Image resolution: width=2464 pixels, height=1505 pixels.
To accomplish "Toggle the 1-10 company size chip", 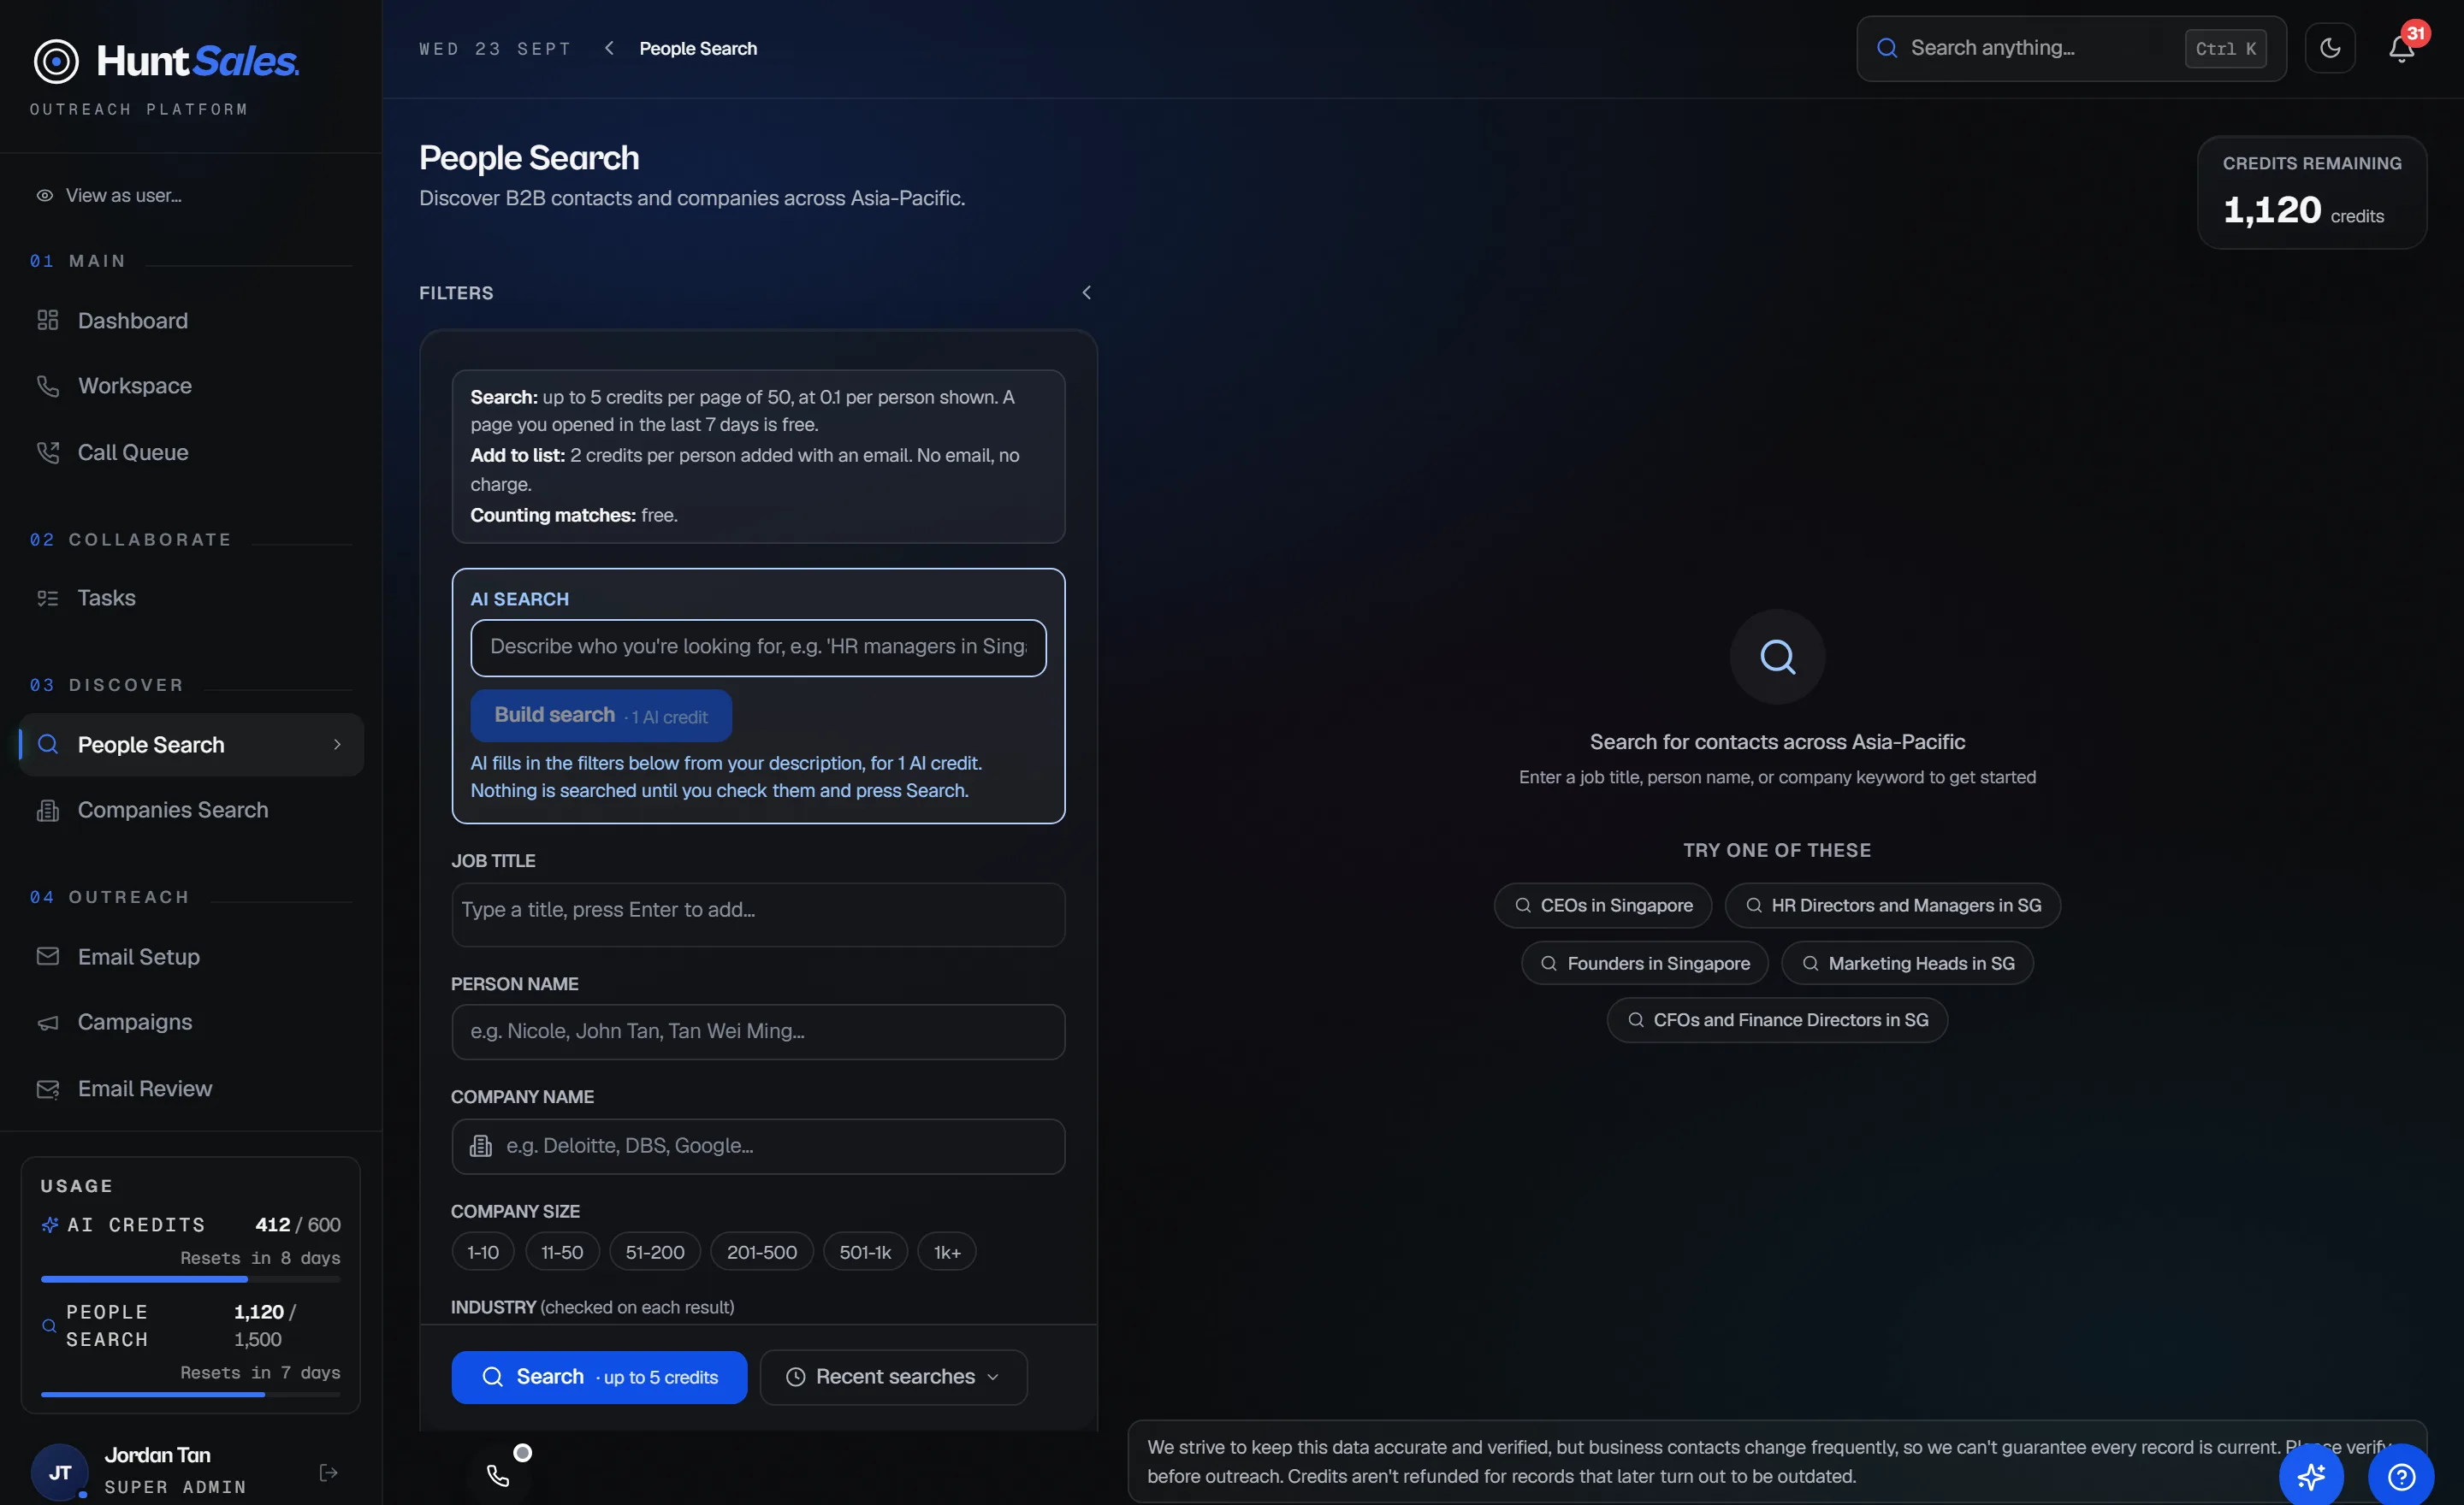I will 483,1252.
